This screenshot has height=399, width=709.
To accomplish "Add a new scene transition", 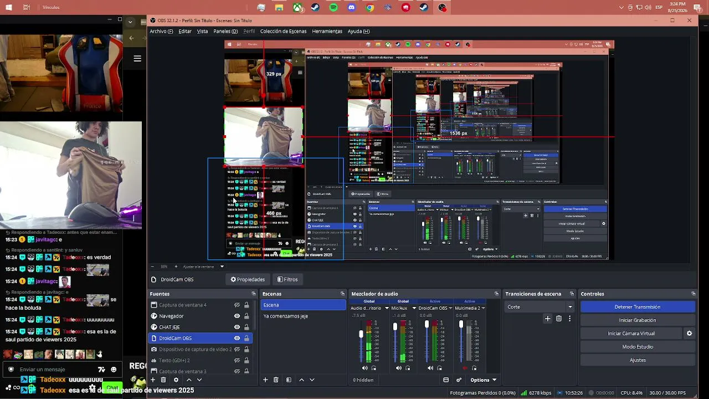I will click(x=548, y=319).
